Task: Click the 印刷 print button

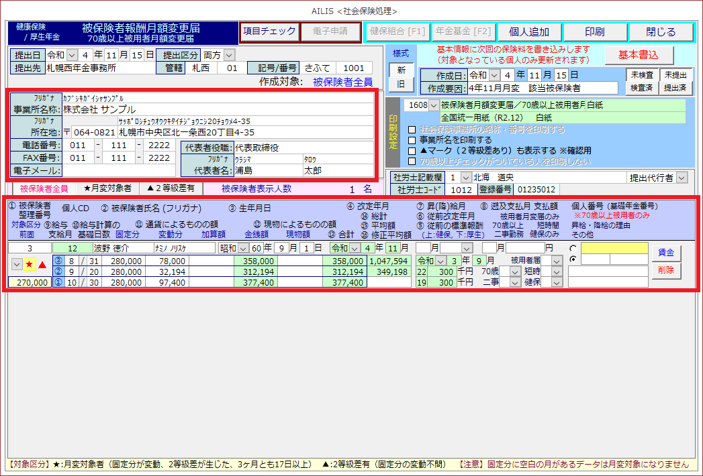Action: click(x=594, y=32)
